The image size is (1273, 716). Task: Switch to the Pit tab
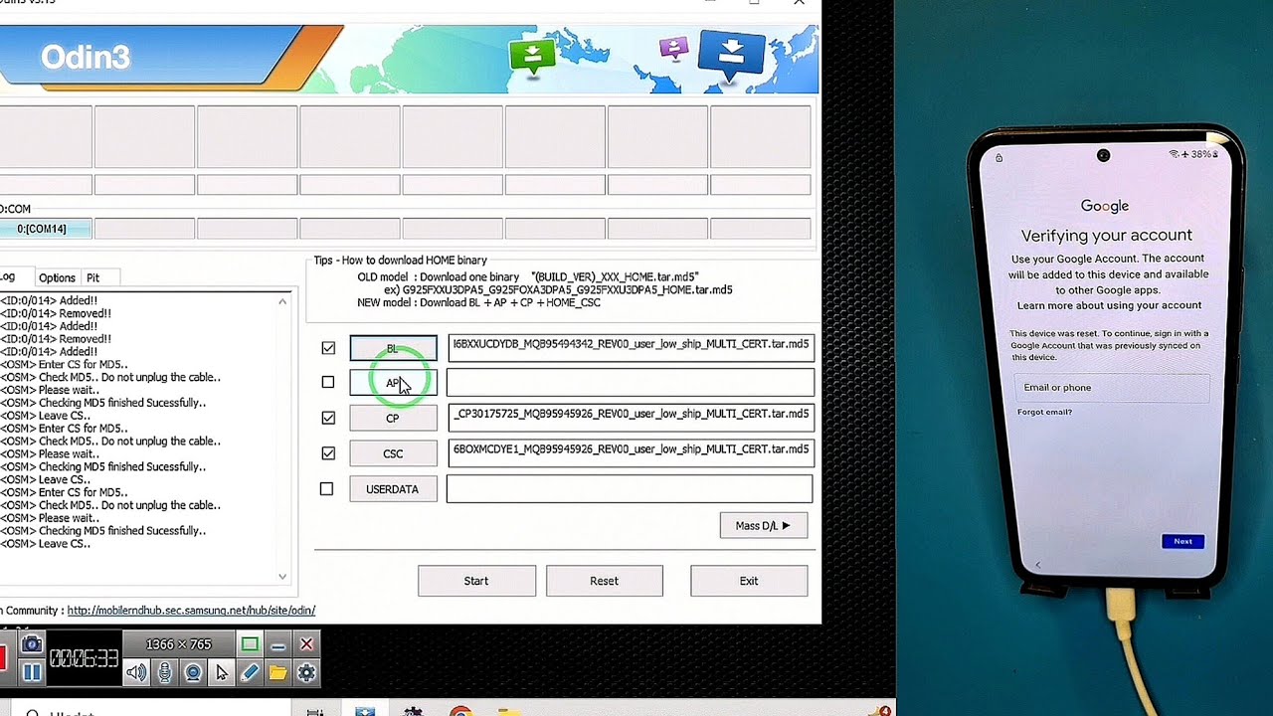92,277
